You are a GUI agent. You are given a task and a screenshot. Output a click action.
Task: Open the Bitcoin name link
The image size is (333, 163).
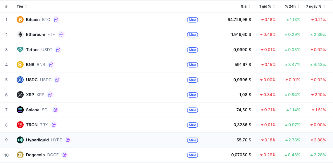click(33, 20)
